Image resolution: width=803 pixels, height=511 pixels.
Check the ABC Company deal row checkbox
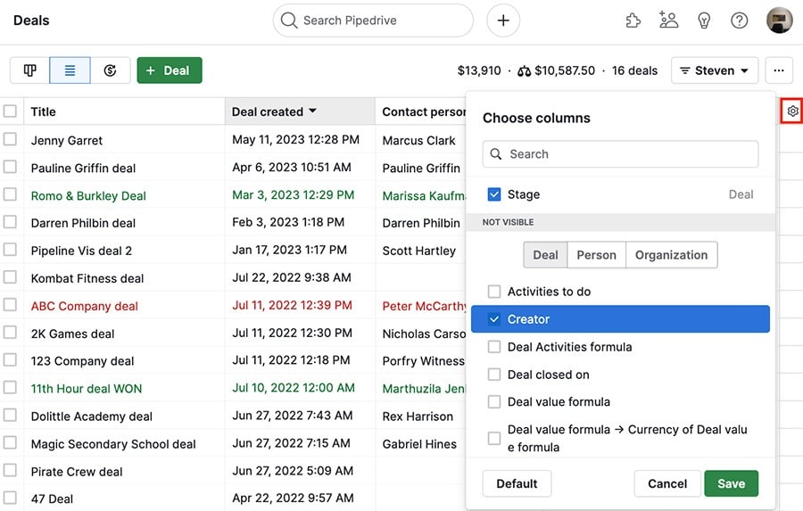click(x=10, y=305)
